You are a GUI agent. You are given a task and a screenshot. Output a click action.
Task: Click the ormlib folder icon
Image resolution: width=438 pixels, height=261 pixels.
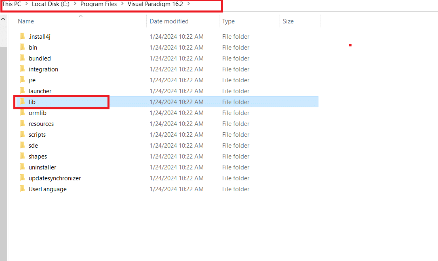click(22, 113)
